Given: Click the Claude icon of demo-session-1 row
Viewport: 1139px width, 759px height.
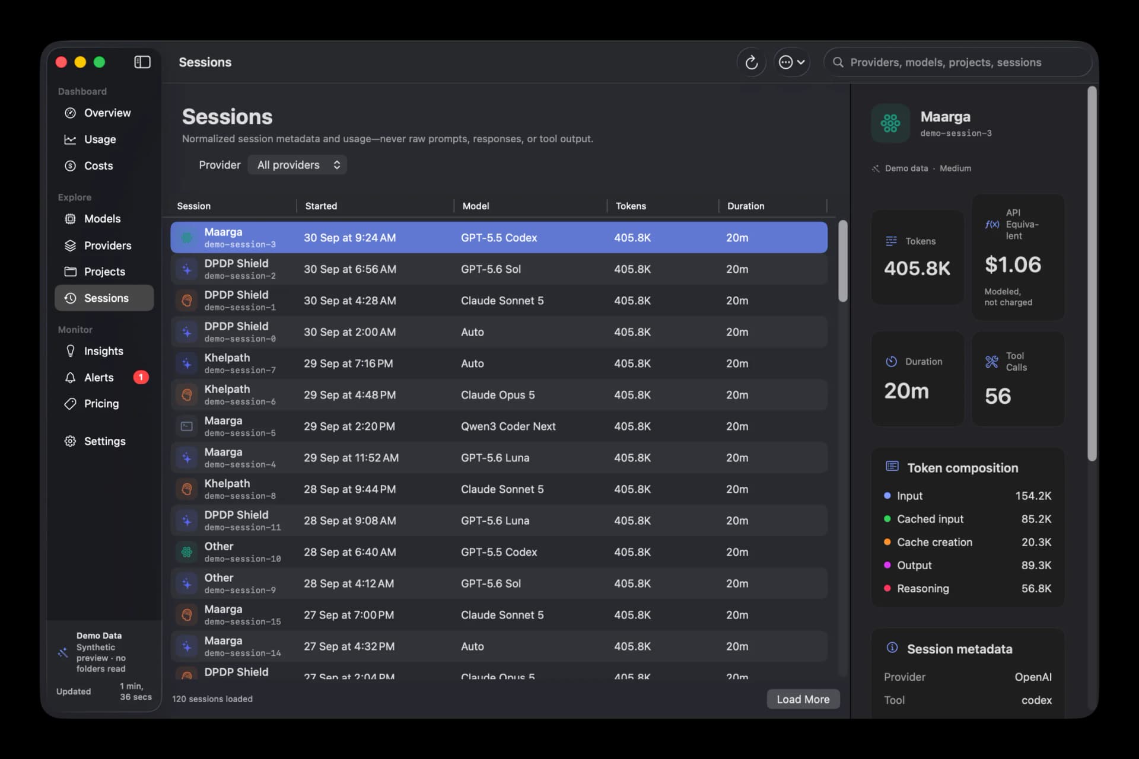Looking at the screenshot, I should (187, 301).
